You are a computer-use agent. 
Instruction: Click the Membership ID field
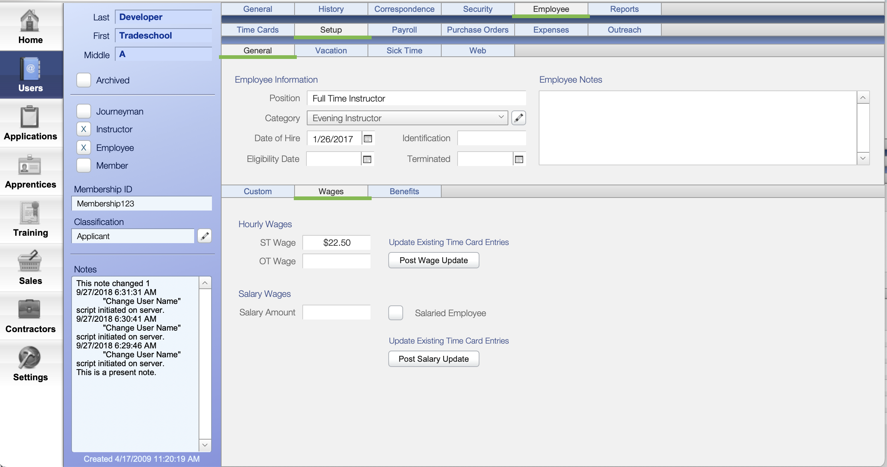[142, 203]
